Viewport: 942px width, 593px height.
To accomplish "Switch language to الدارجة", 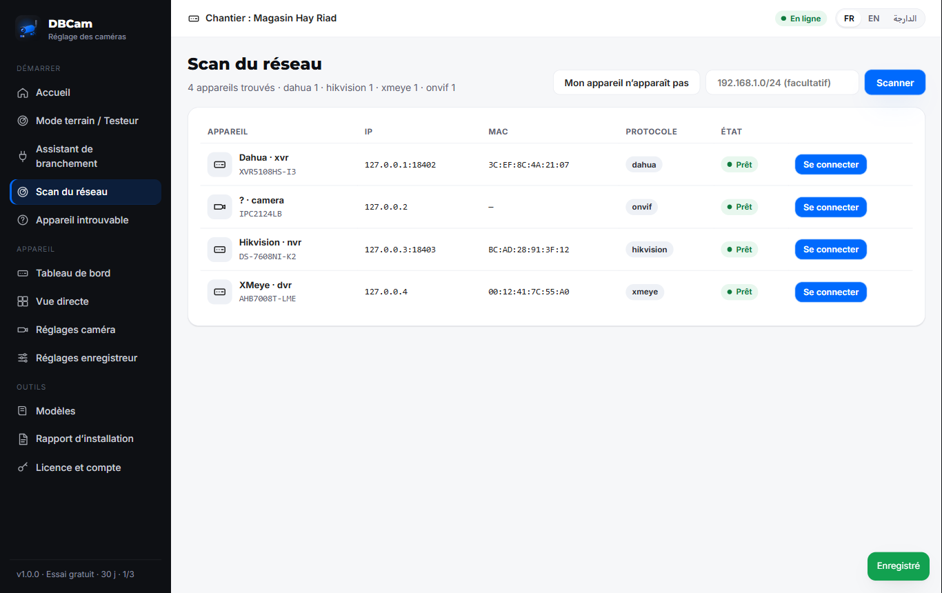I will 905,19.
